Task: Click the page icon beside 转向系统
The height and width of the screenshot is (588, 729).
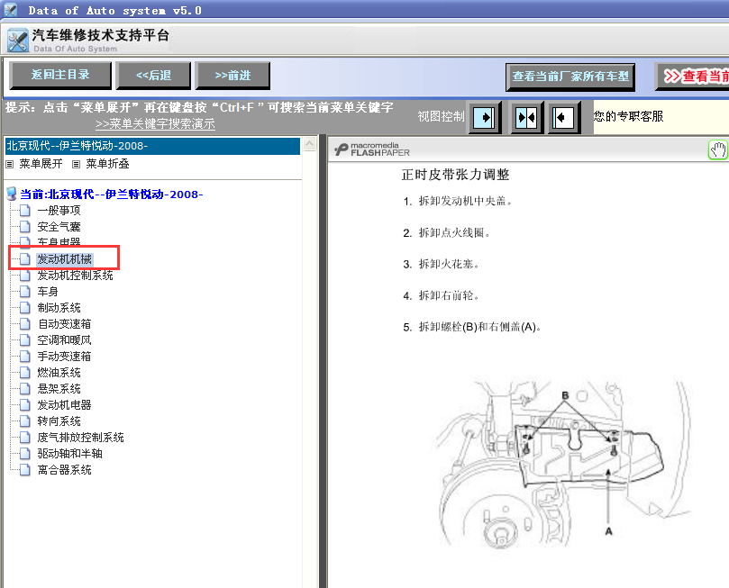Action: pyautogui.click(x=25, y=421)
